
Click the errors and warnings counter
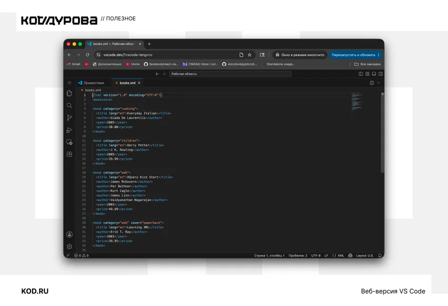tap(81, 256)
